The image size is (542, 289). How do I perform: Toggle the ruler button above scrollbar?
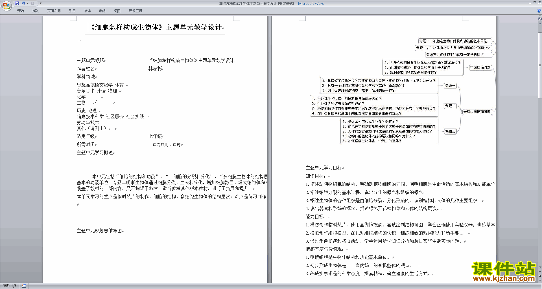tap(540, 19)
